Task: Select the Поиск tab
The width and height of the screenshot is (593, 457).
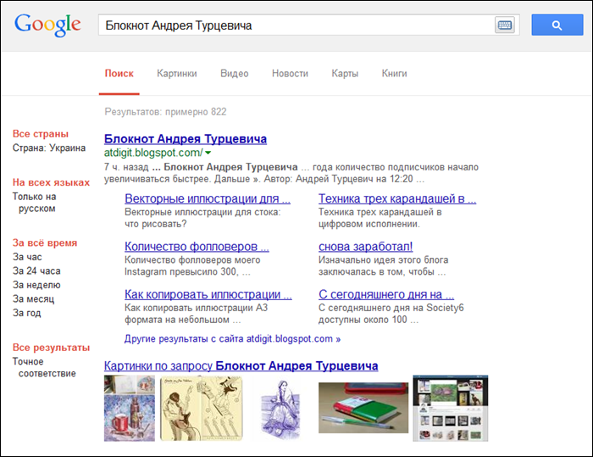Action: pos(119,74)
